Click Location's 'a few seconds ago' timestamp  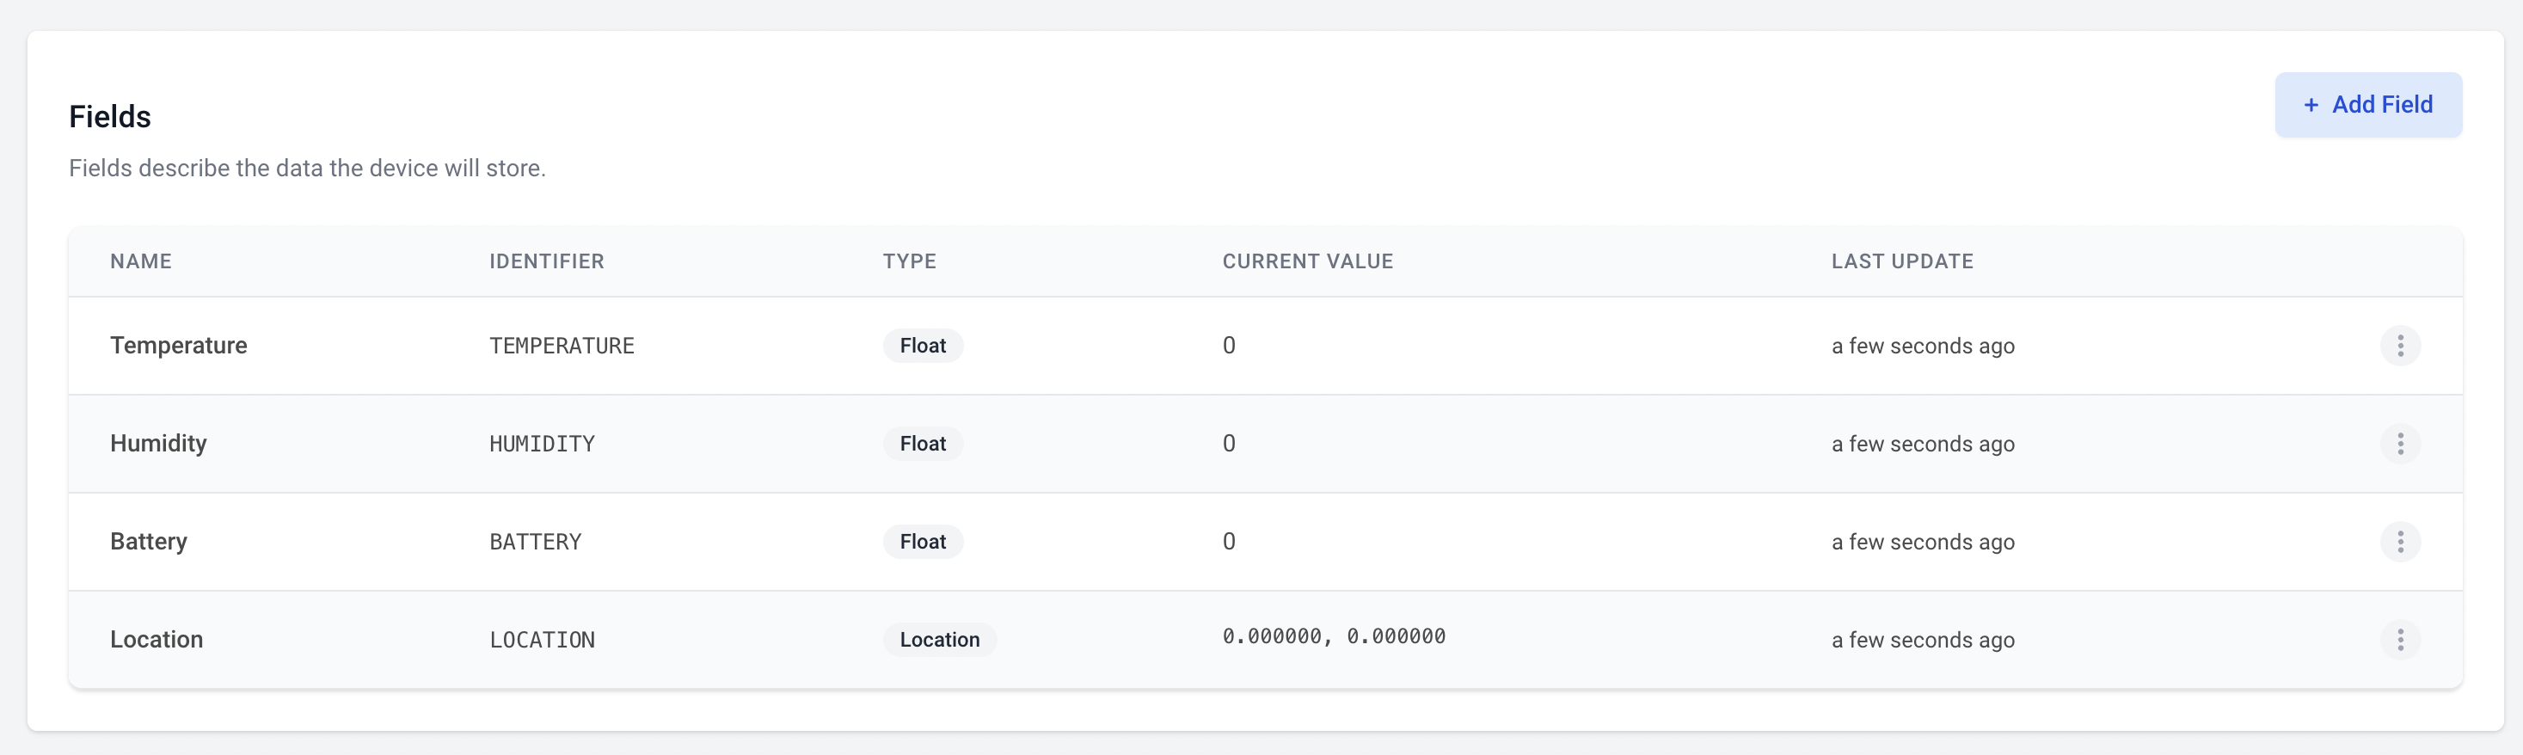point(1923,640)
